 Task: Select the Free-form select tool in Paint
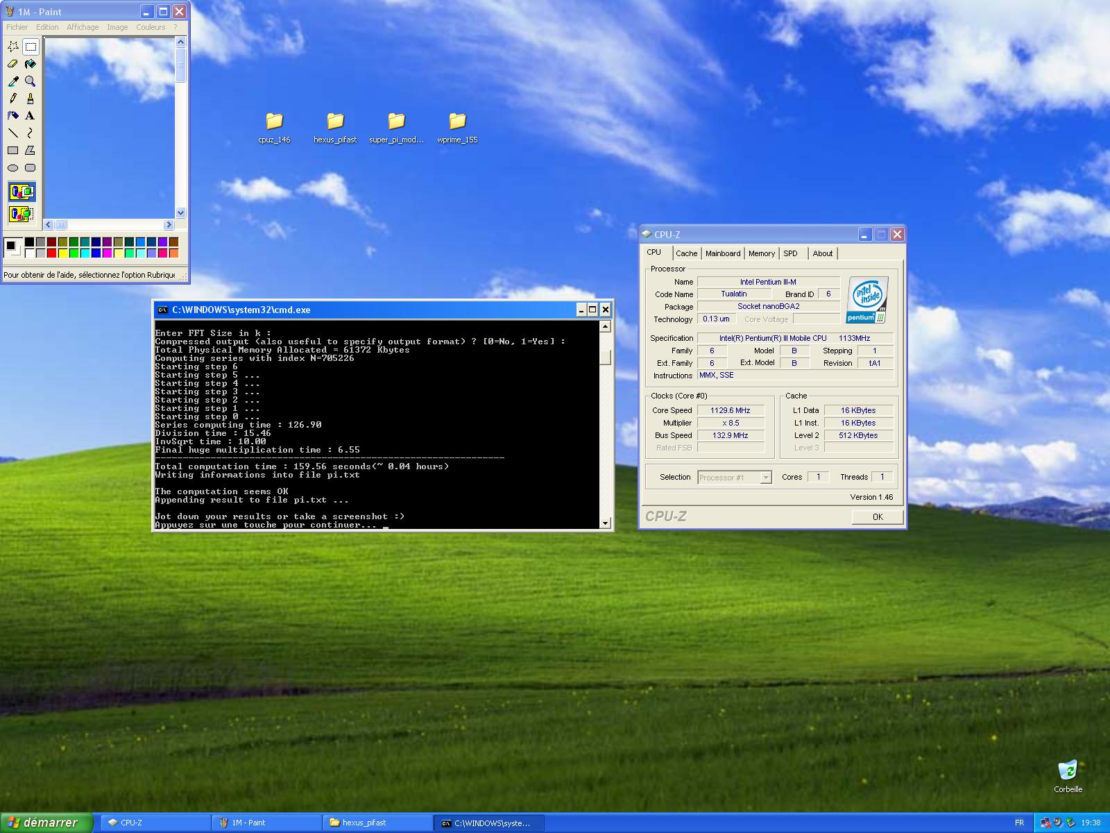[x=13, y=47]
